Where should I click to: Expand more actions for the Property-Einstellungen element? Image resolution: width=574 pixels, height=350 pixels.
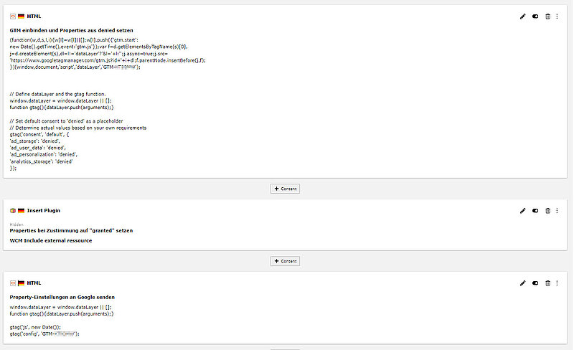click(560, 284)
